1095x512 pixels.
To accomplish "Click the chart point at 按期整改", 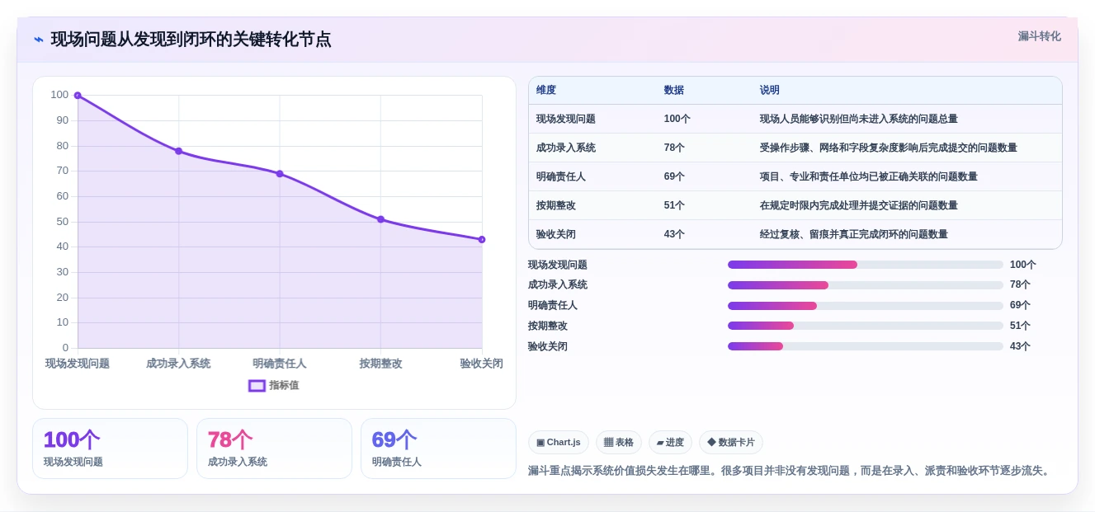I will 380,219.
